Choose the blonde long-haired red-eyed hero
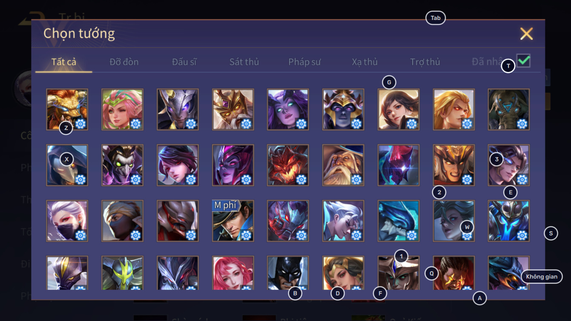This screenshot has width=571, height=321. (454, 109)
